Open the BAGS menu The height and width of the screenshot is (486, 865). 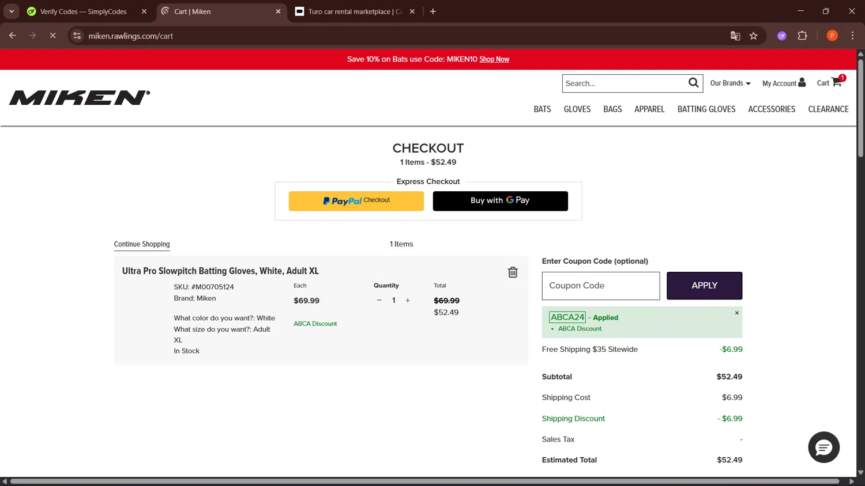coord(612,109)
